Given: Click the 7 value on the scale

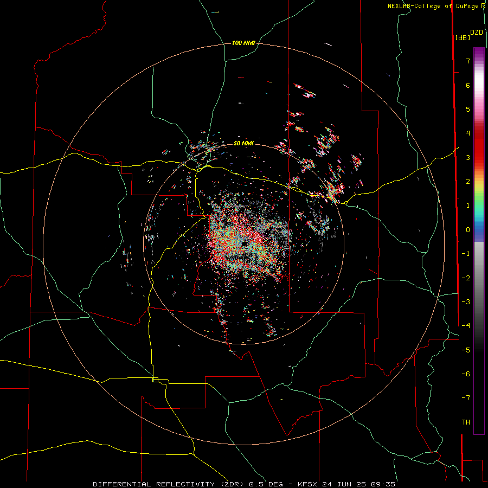Looking at the screenshot, I should tap(468, 61).
